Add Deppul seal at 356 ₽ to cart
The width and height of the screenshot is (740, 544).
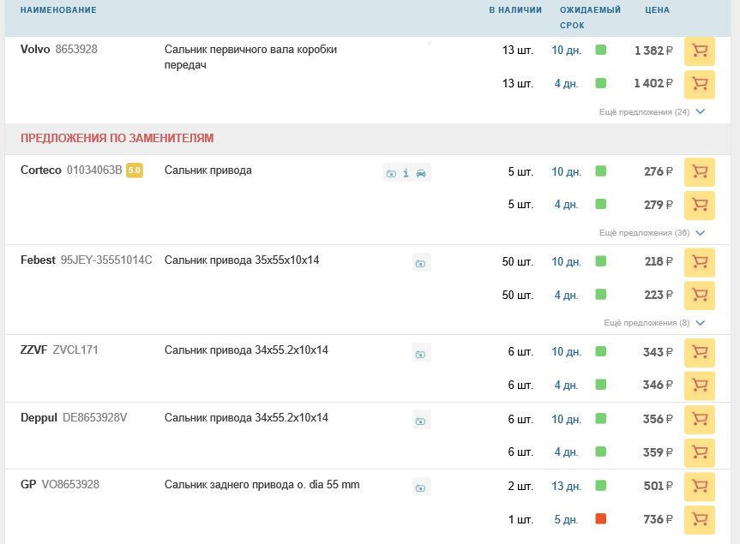point(700,420)
